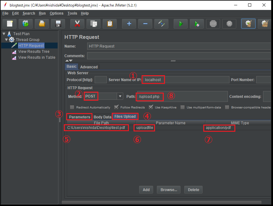Screen dimensions: 273x206
Task: Open the Templates toolbar icon
Action: 26,24
